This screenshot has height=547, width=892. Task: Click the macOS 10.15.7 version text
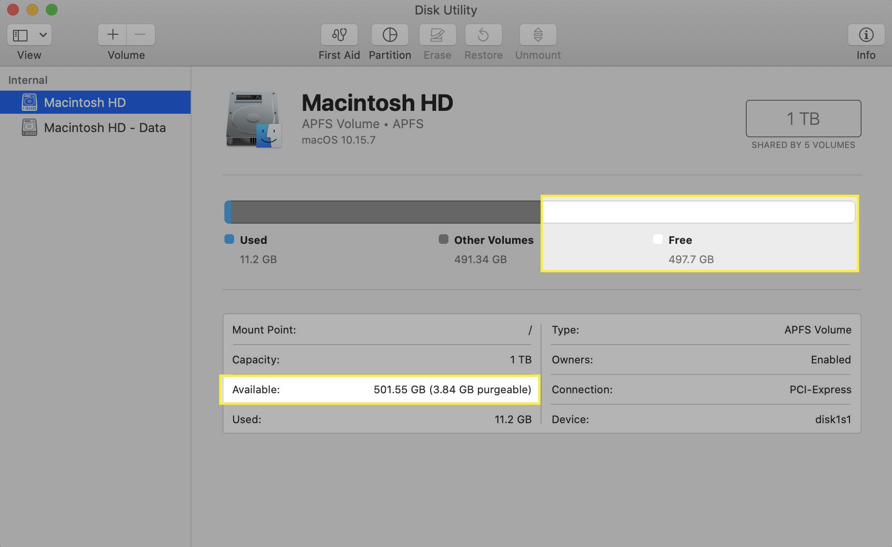click(x=338, y=140)
